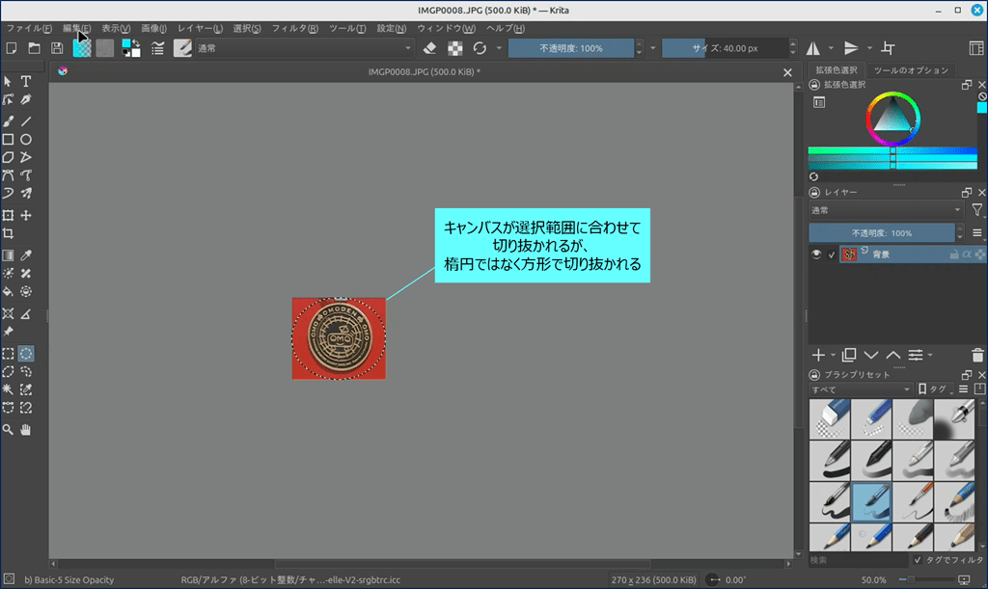Viewport: 988px width, 589px height.
Task: Open the フィルタ menu
Action: pyautogui.click(x=294, y=28)
